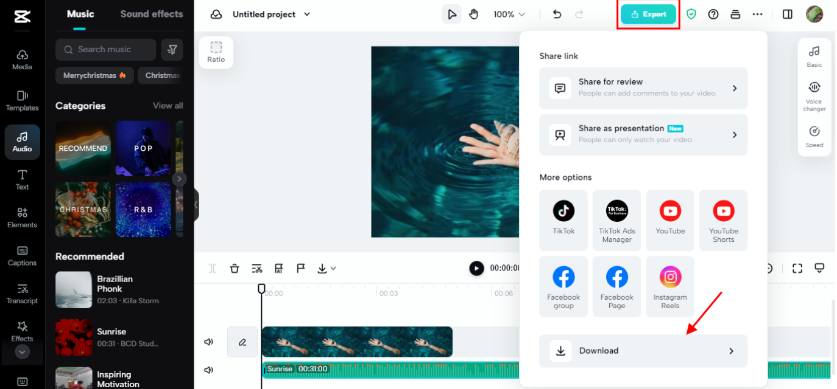
Task: Switch to the Music tab
Action: (x=80, y=14)
